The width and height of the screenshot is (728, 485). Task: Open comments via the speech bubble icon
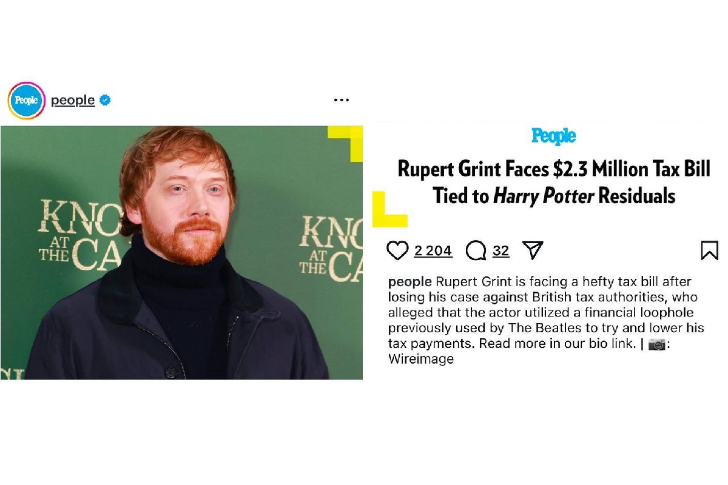pyautogui.click(x=476, y=250)
